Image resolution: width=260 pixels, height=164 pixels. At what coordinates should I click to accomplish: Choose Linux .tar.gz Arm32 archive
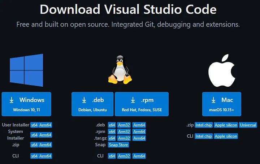click(x=124, y=138)
